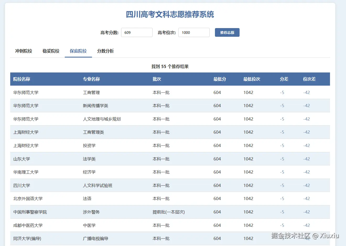Click 上海财经大学 in the 投资学 row
346x246 pixels.
pyautogui.click(x=26, y=145)
